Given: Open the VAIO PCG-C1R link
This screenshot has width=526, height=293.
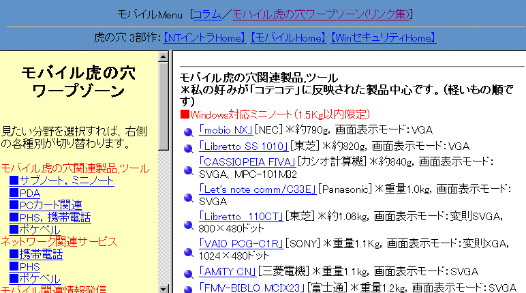Looking at the screenshot, I should [x=241, y=243].
